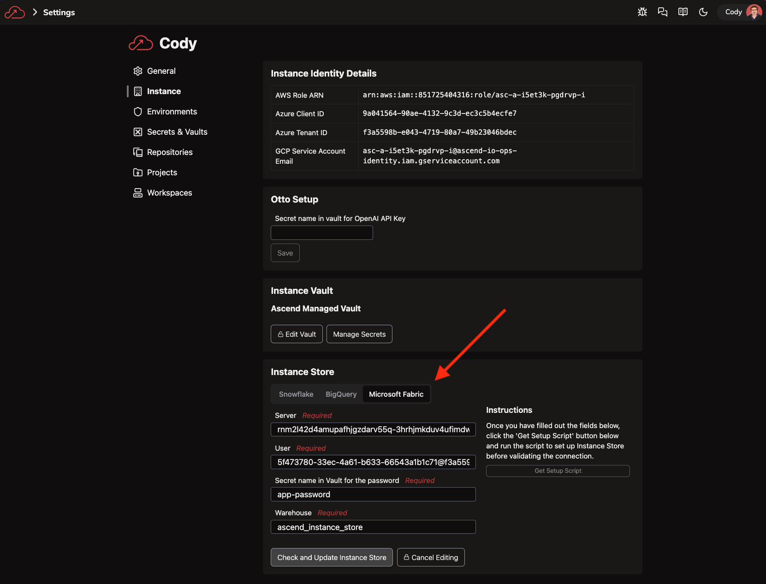Click the 'AWS Role ARN' label cell
Screen dimensions: 766x584
pos(315,95)
